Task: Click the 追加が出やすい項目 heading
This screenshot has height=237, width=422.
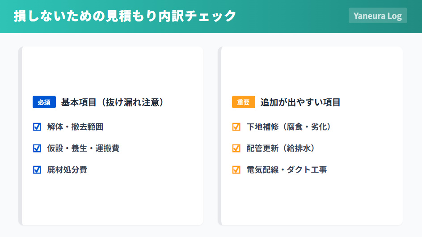Action: [300, 102]
